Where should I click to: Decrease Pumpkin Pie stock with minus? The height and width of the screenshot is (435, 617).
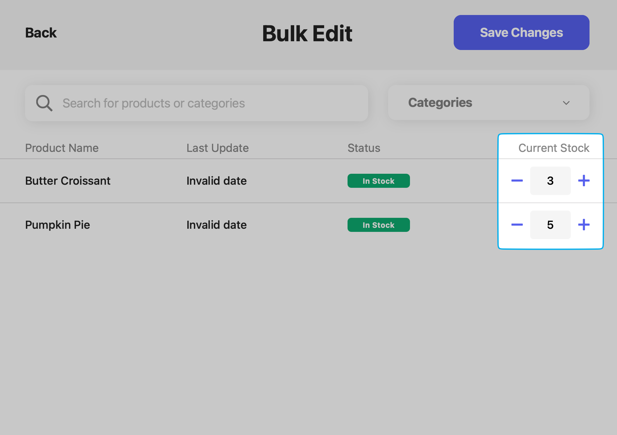[517, 225]
